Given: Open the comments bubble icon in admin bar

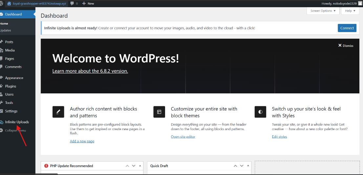Looking at the screenshot, I should click(72, 4).
